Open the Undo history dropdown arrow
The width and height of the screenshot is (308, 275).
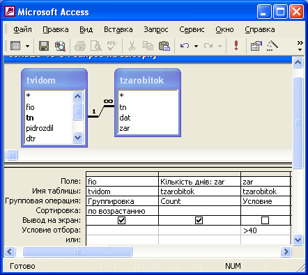pyautogui.click(x=196, y=46)
